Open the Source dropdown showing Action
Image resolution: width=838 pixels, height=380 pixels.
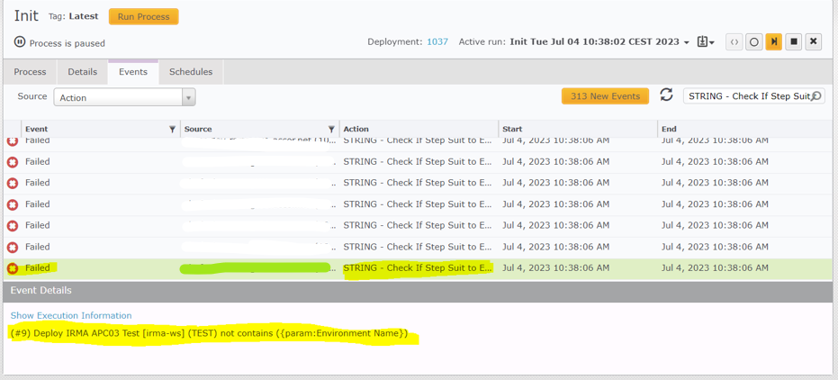pyautogui.click(x=124, y=97)
